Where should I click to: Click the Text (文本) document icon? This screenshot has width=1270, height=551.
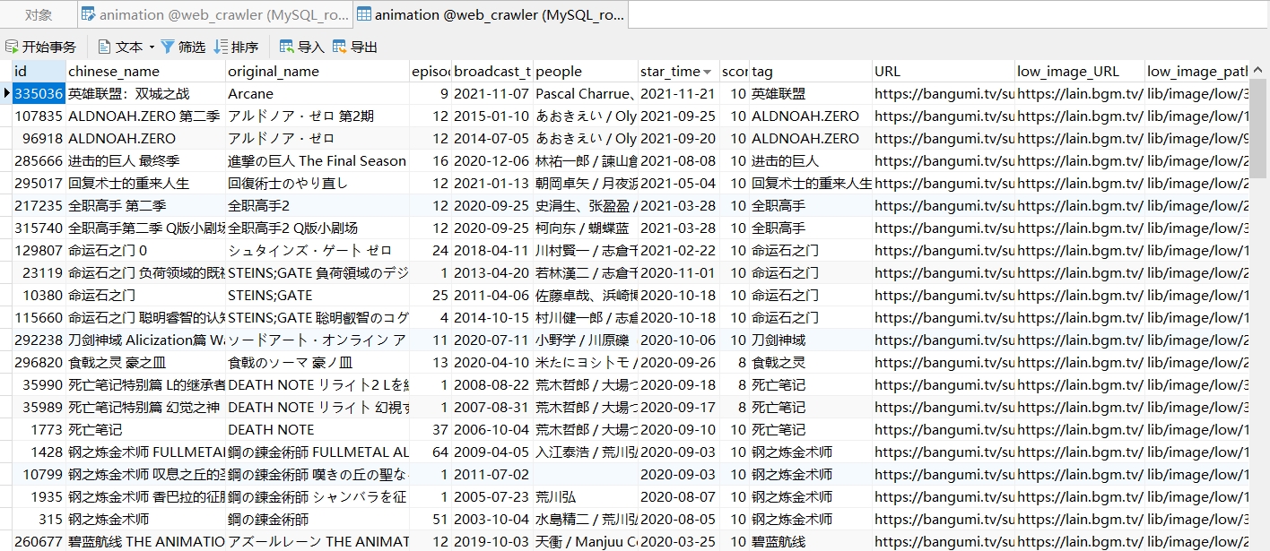point(105,47)
